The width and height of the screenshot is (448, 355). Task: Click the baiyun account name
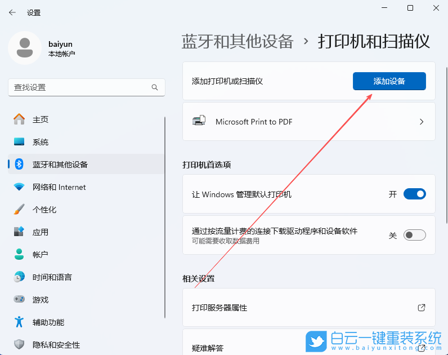click(60, 44)
